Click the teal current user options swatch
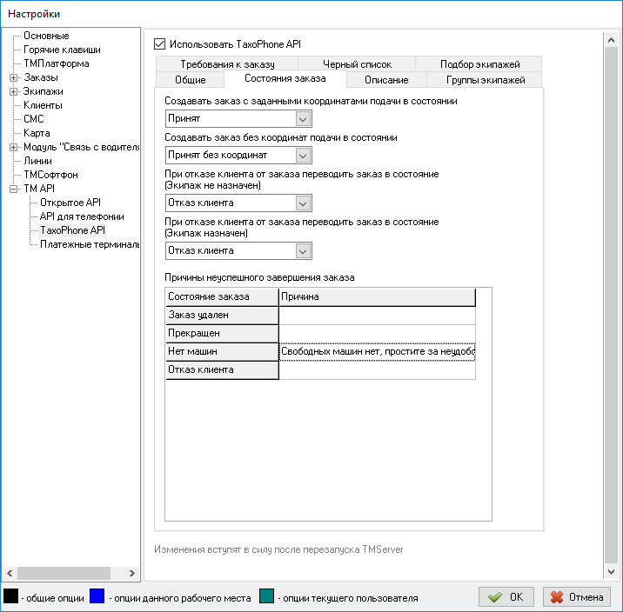Image resolution: width=623 pixels, height=612 pixels. pyautogui.click(x=268, y=597)
